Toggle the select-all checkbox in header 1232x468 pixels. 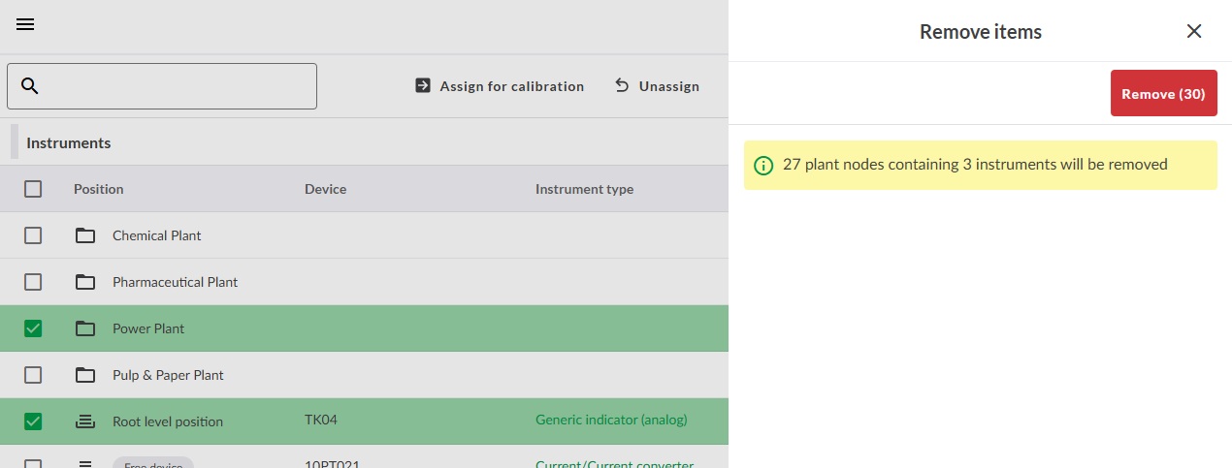coord(33,189)
